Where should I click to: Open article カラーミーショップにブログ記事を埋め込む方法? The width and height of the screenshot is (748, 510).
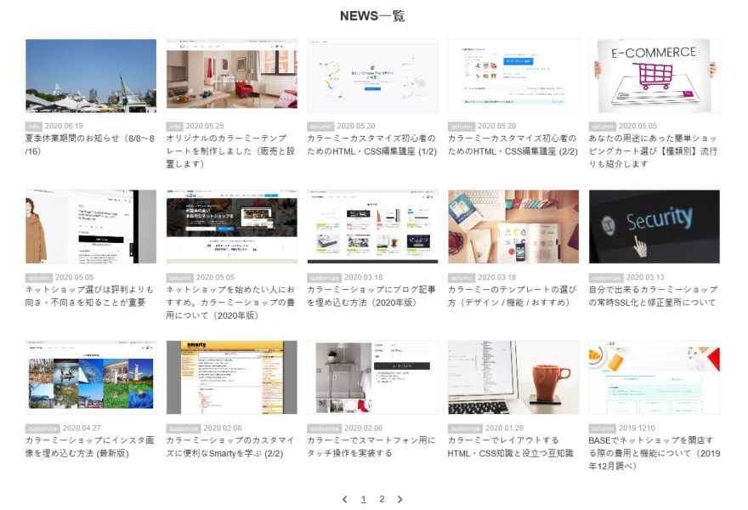[371, 296]
